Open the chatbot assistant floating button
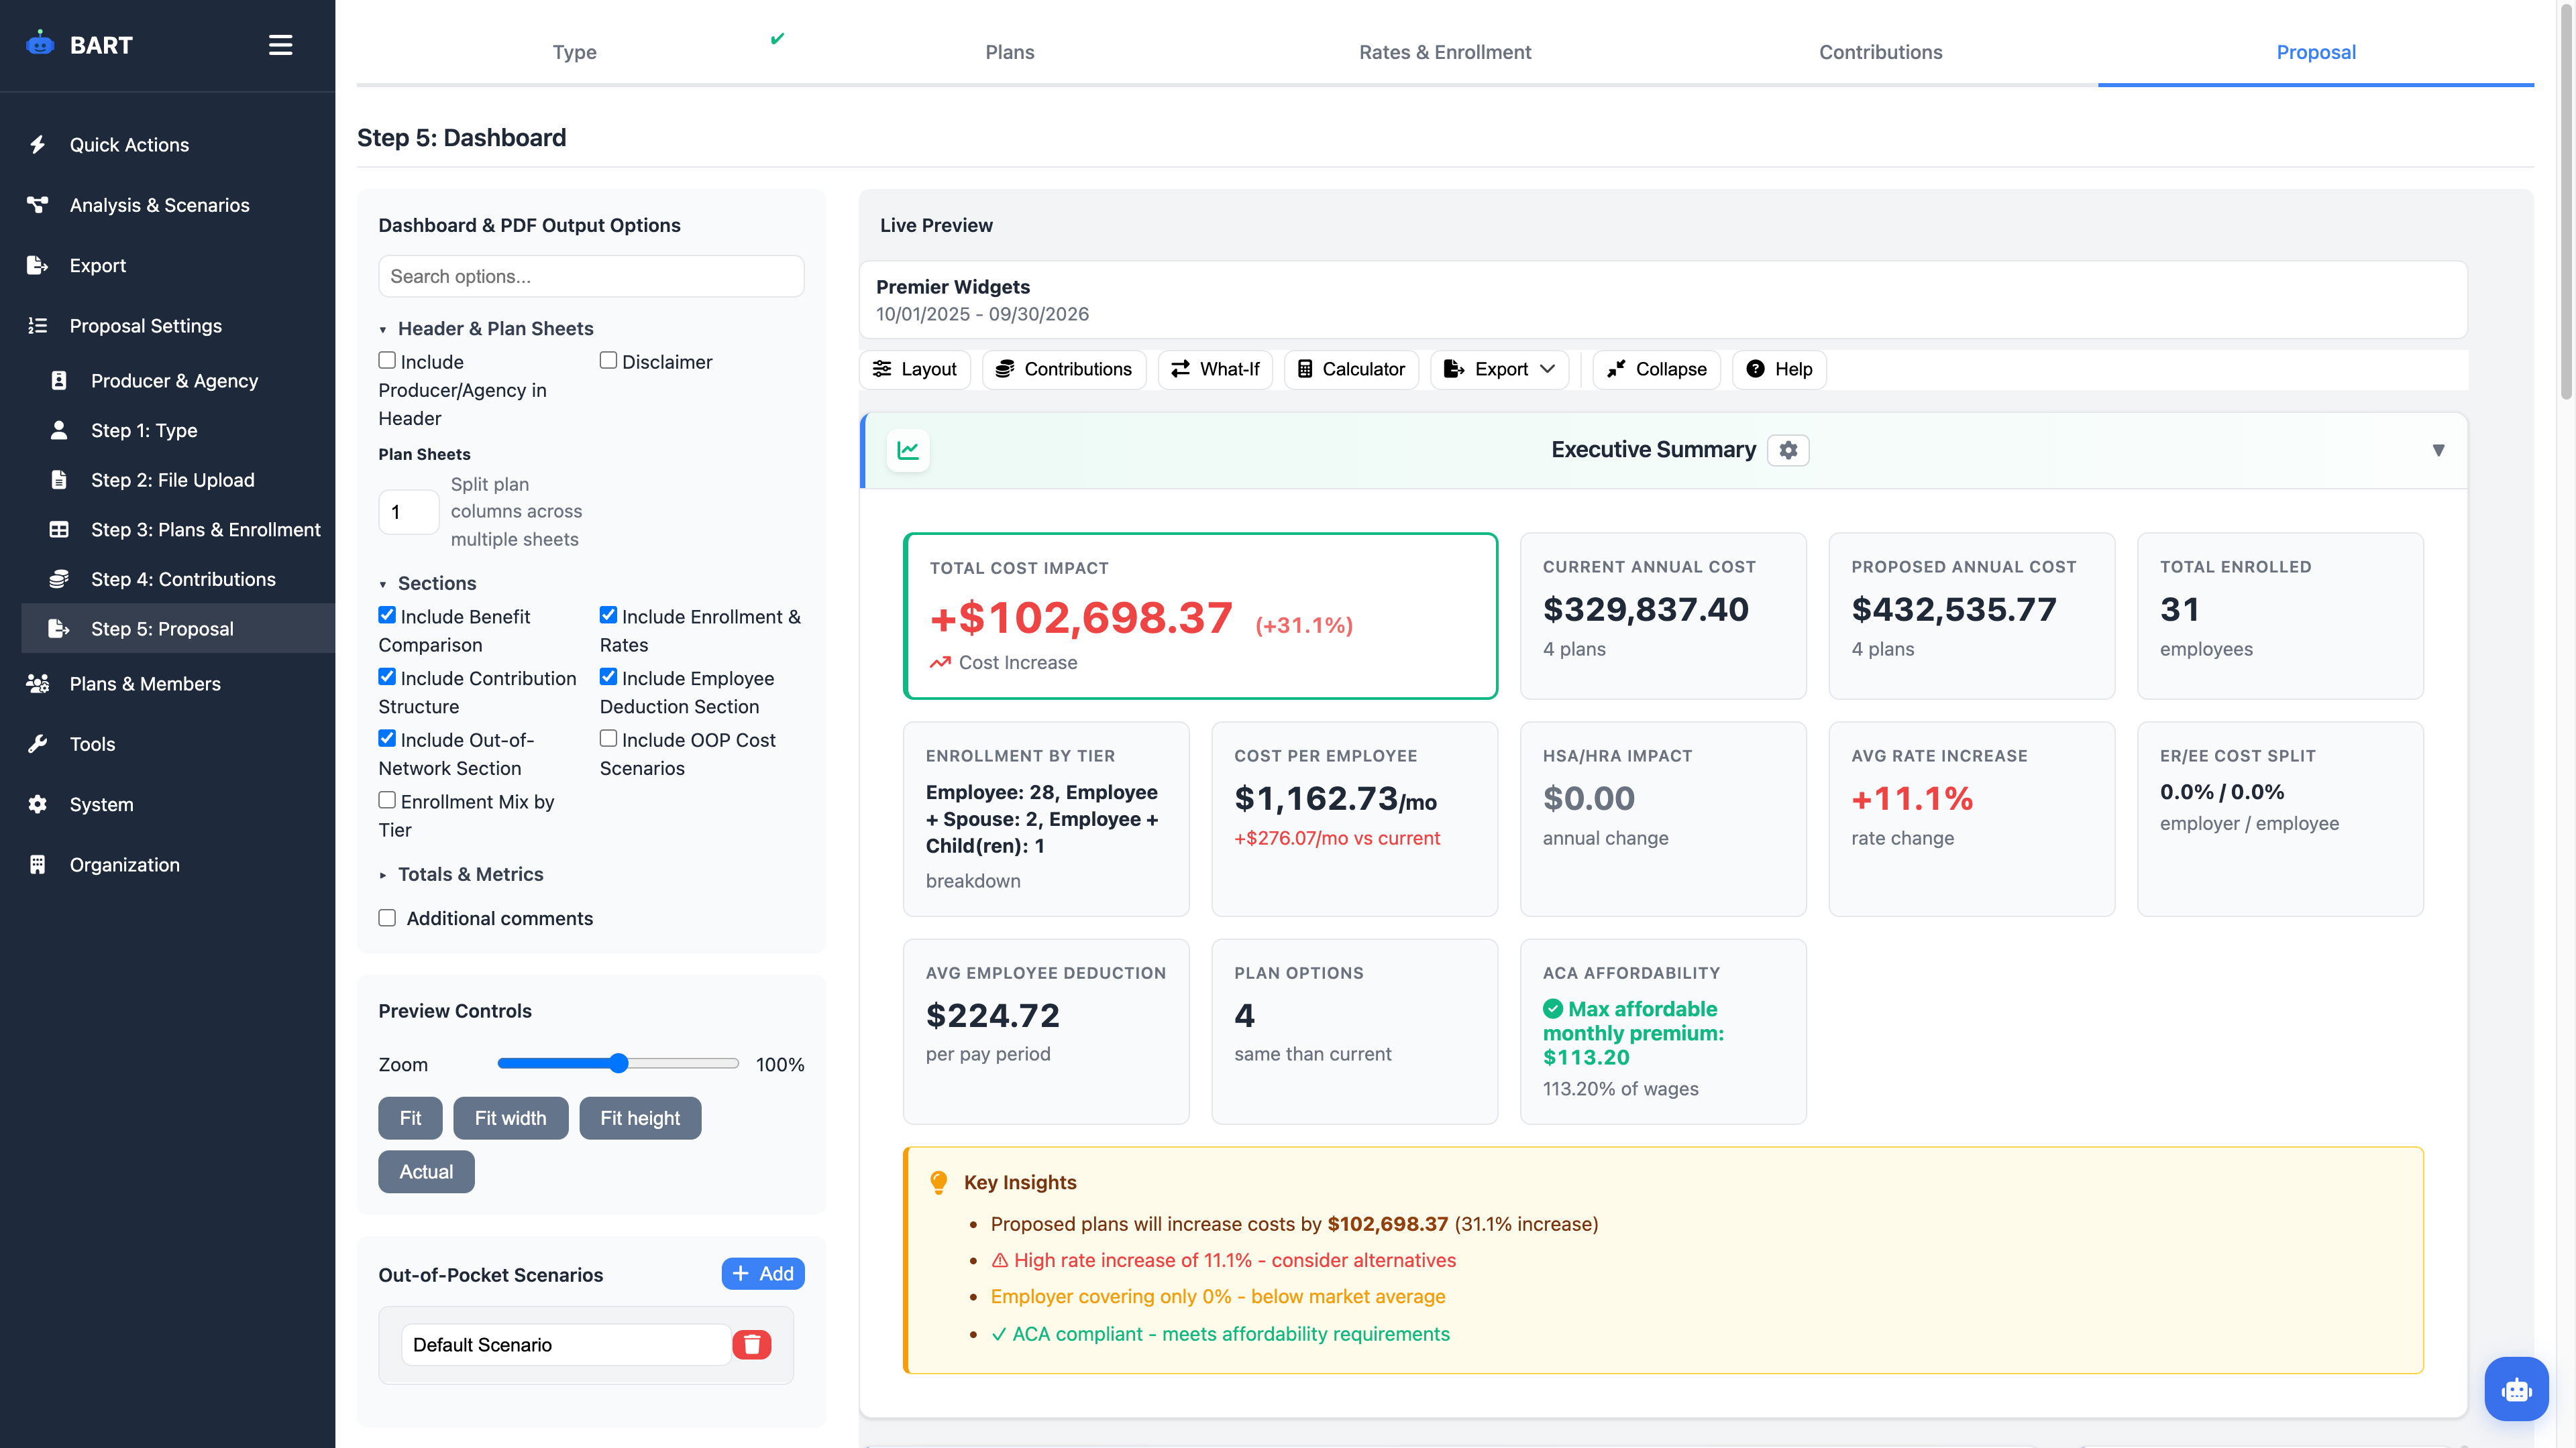This screenshot has height=1448, width=2576. [2516, 1389]
